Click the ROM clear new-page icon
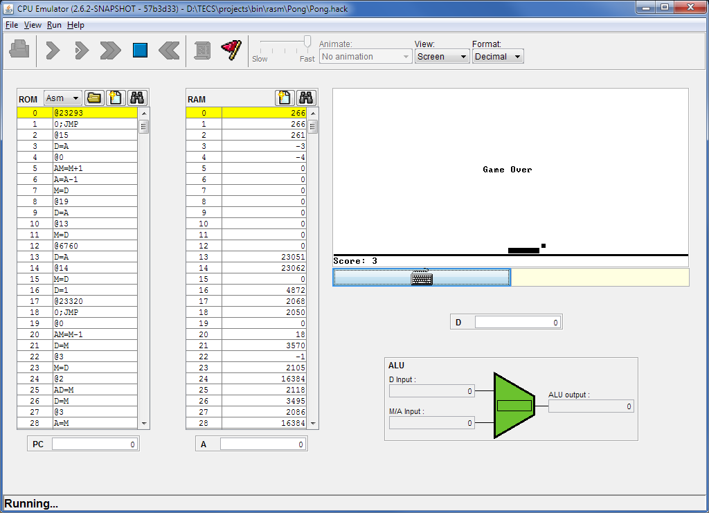The image size is (709, 513). coord(116,98)
